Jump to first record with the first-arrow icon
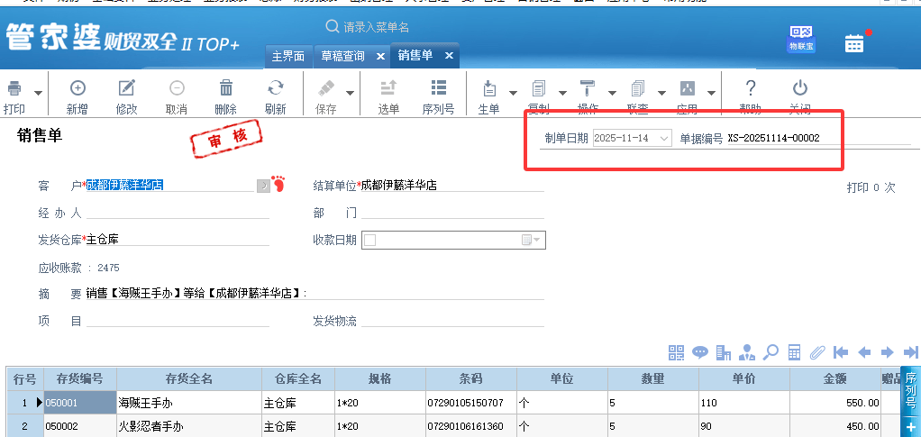 pos(841,352)
